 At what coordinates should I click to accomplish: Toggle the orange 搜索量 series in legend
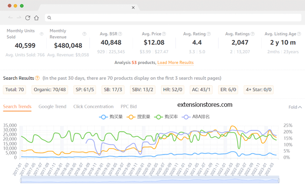tap(139, 117)
